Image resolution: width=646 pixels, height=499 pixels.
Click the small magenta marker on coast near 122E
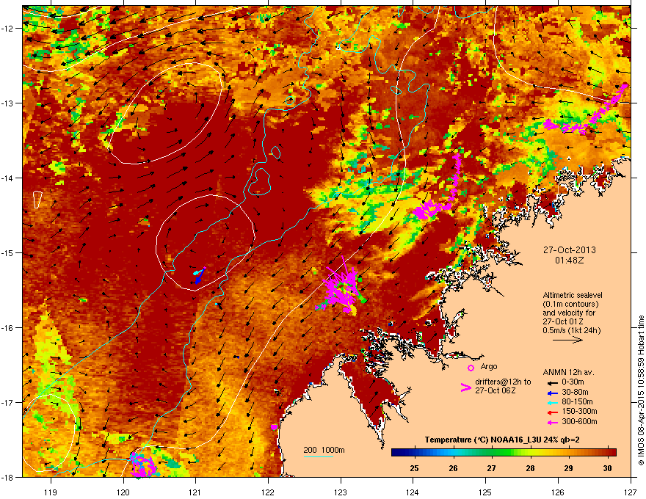275,427
